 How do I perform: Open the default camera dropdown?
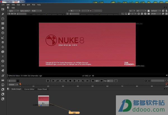(156, 11)
